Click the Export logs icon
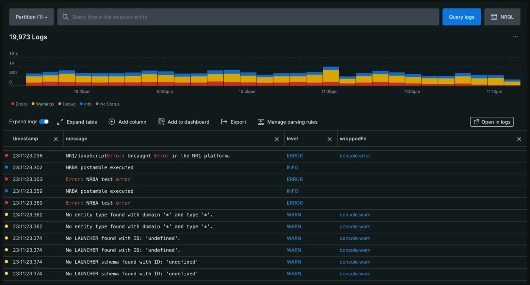Viewport: 530px width, 285px height. (x=224, y=121)
